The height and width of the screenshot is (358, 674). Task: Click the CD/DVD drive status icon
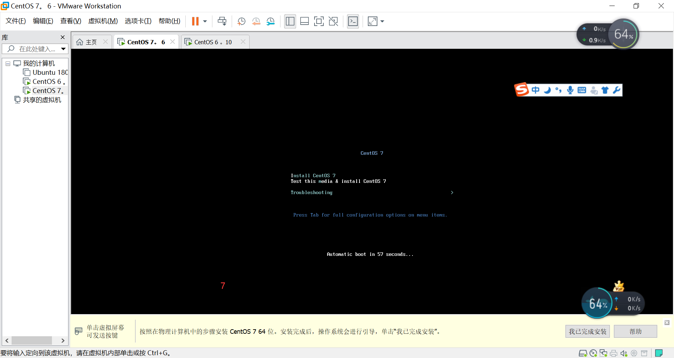pos(593,353)
